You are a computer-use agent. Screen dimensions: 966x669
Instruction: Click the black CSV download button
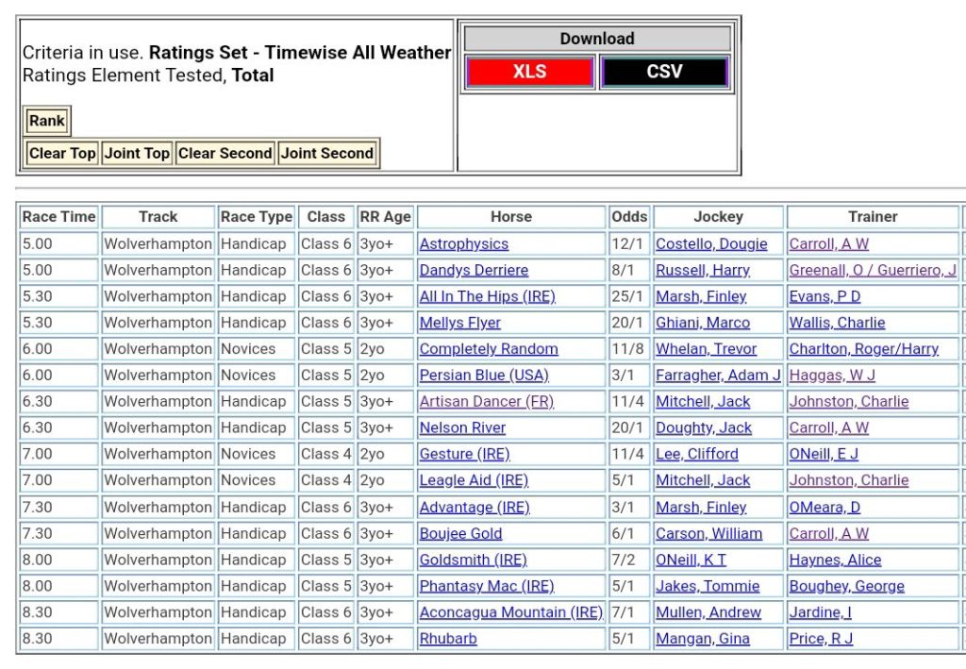pyautogui.click(x=664, y=72)
